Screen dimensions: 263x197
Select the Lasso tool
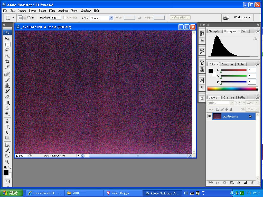tap(7, 50)
